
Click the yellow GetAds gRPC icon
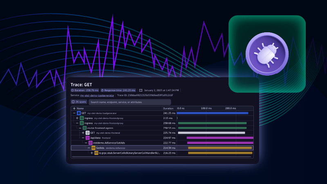[x=93, y=148]
